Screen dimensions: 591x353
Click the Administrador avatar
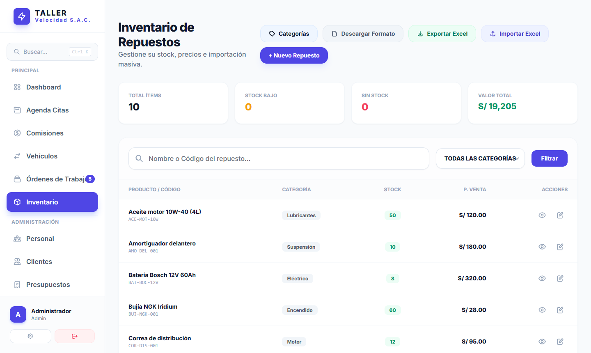click(x=18, y=314)
